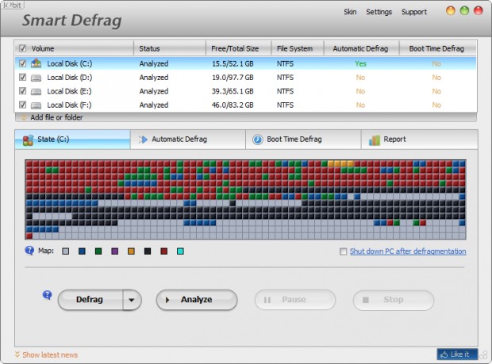Click the black Map legend swatch
The height and width of the screenshot is (364, 492).
pos(148,251)
